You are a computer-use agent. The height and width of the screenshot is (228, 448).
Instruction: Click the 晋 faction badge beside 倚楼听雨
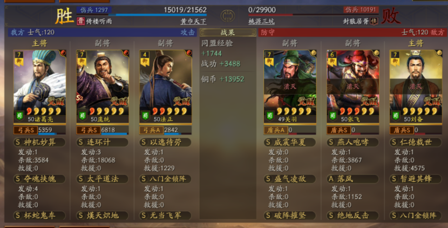(x=80, y=21)
